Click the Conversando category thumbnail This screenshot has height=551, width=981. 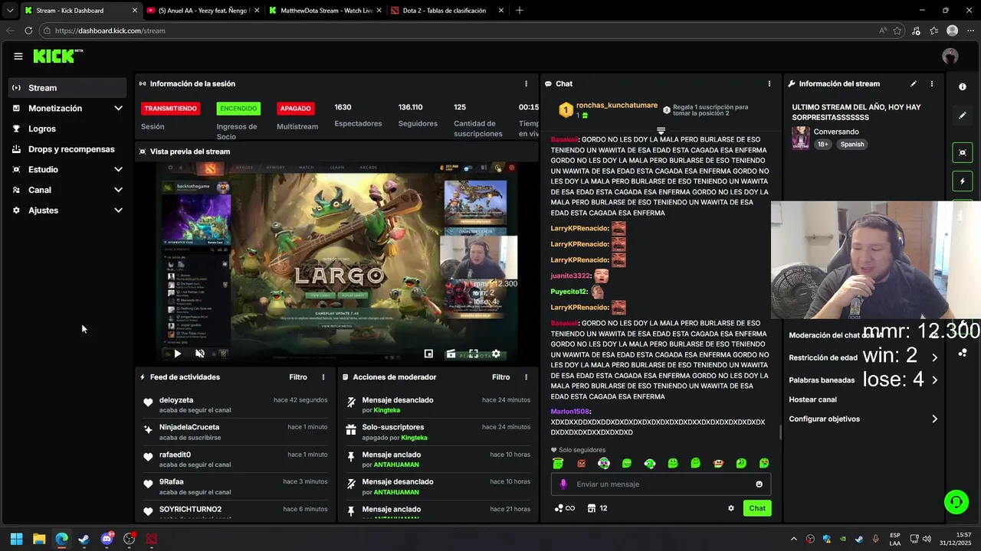[x=801, y=138]
